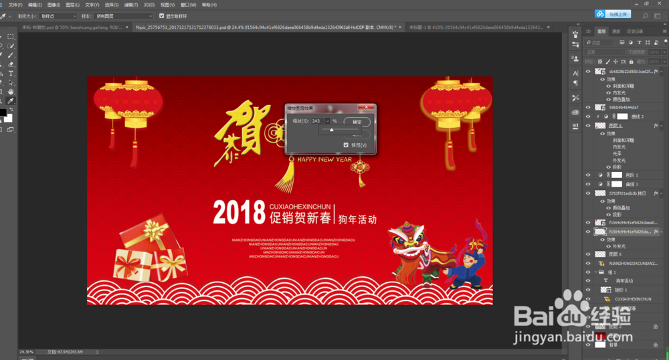Open the Clone Source stamp panel icon

pos(575,58)
